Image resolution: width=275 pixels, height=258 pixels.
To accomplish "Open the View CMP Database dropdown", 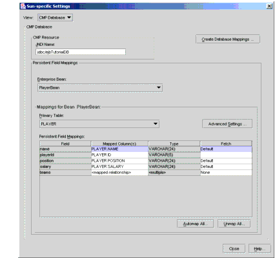I will pyautogui.click(x=56, y=17).
